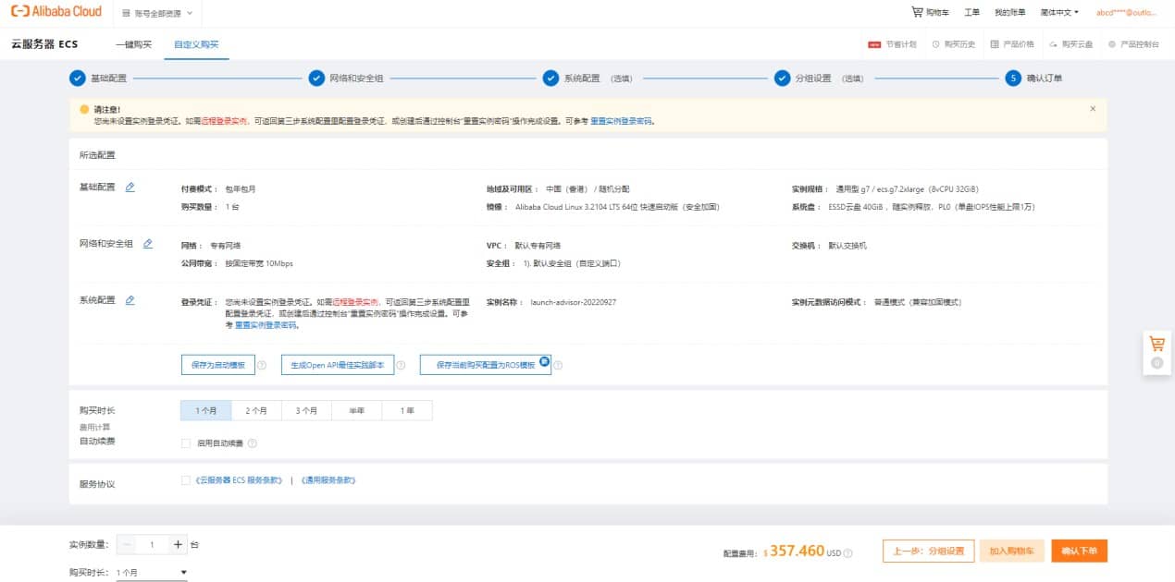The width and height of the screenshot is (1175, 582).
Task: Click the grey circle under the floating cart
Action: [x=1156, y=363]
